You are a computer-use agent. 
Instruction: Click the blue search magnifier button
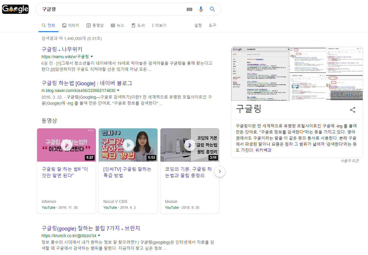click(213, 9)
